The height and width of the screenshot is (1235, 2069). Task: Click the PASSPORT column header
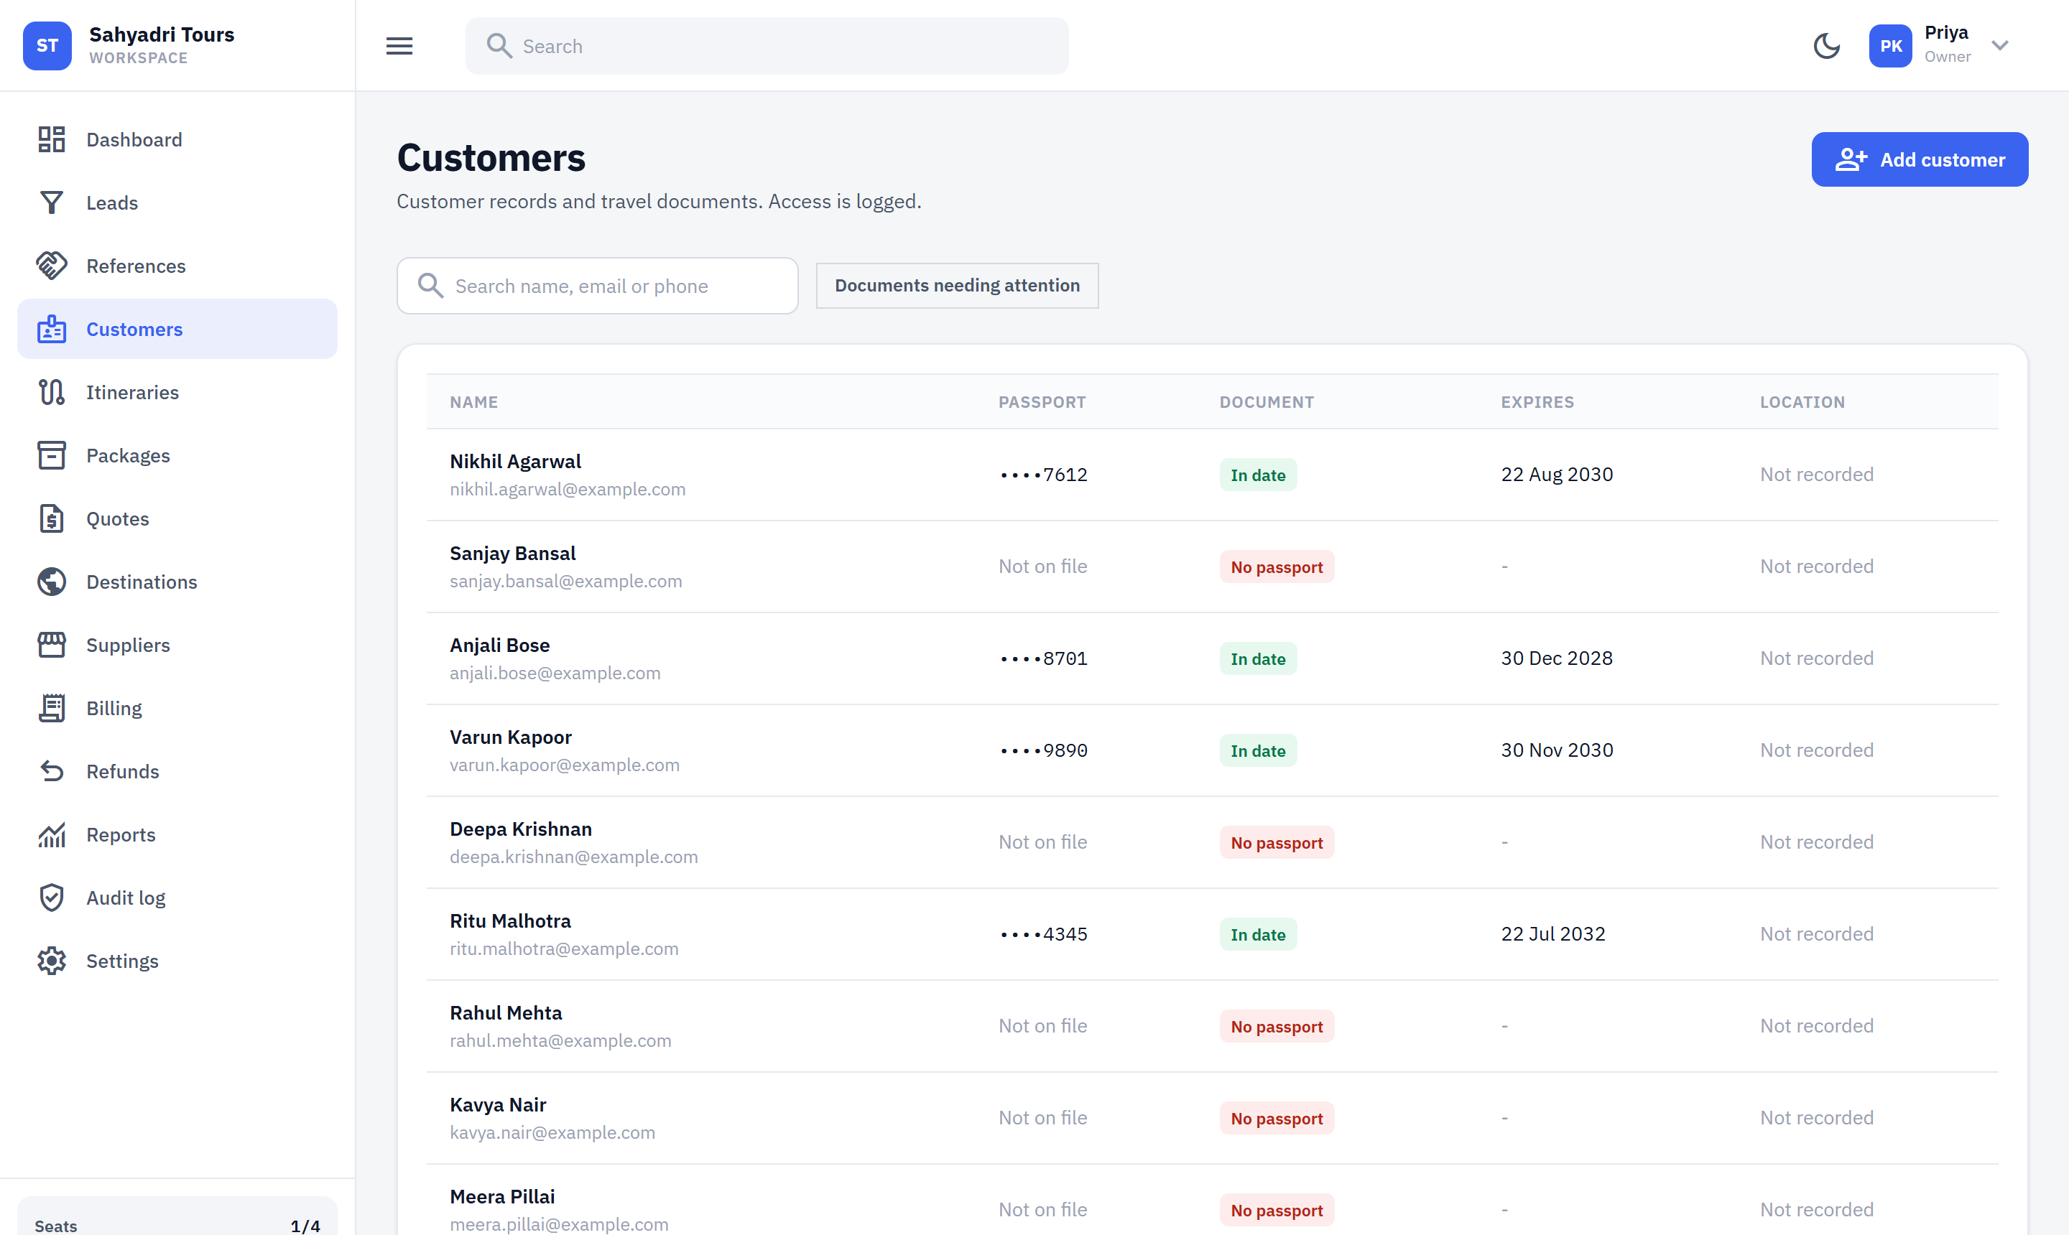(x=1042, y=402)
